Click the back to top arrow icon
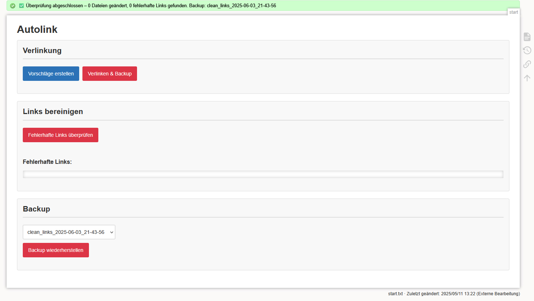The width and height of the screenshot is (534, 301). point(527,78)
